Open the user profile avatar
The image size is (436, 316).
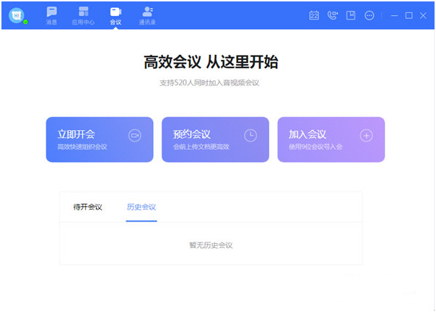[17, 15]
